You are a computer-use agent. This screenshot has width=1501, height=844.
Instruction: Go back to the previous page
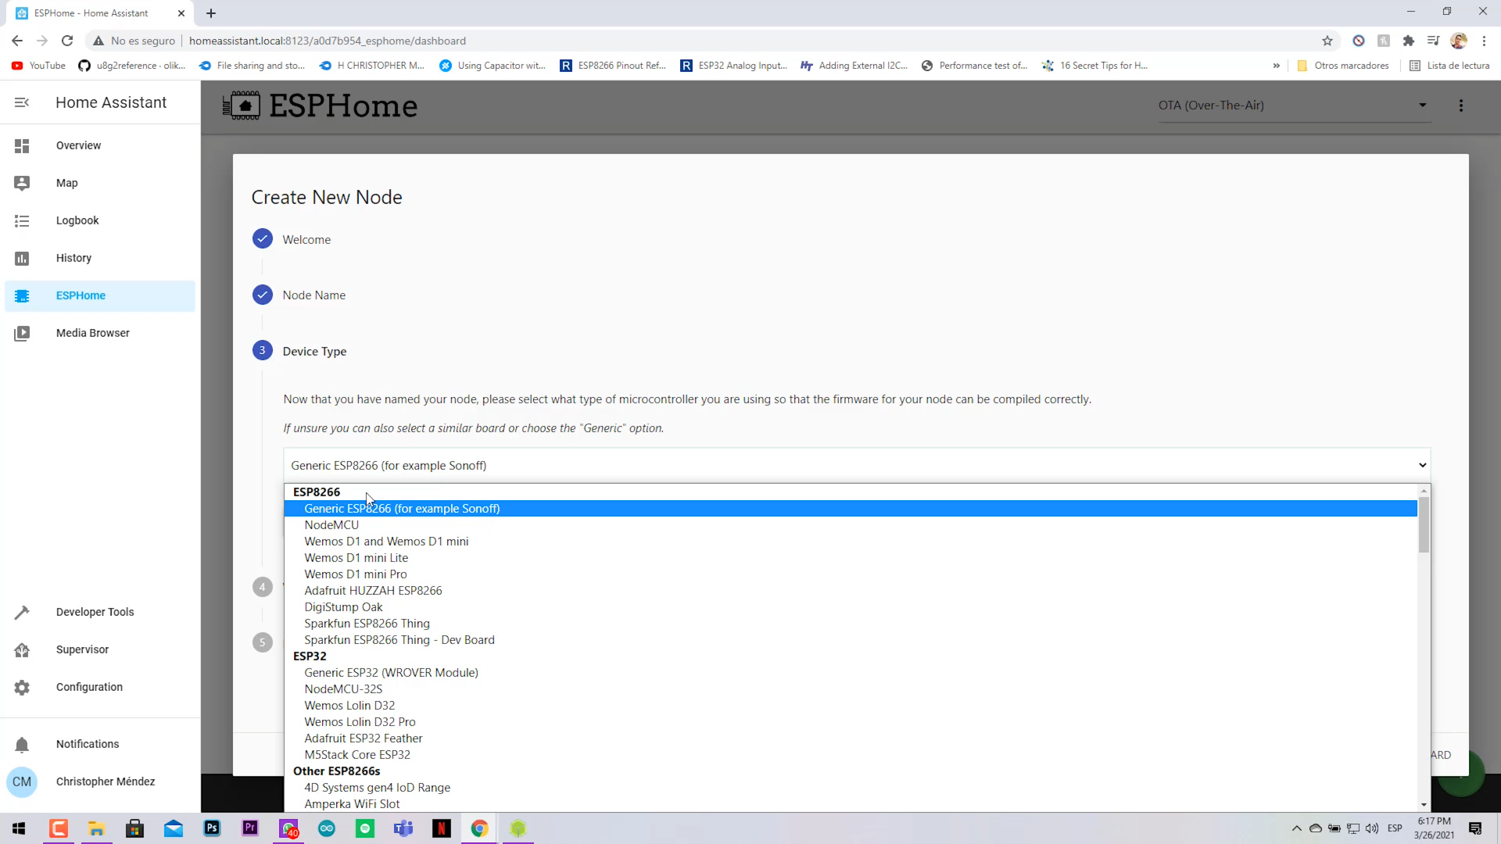click(x=17, y=41)
